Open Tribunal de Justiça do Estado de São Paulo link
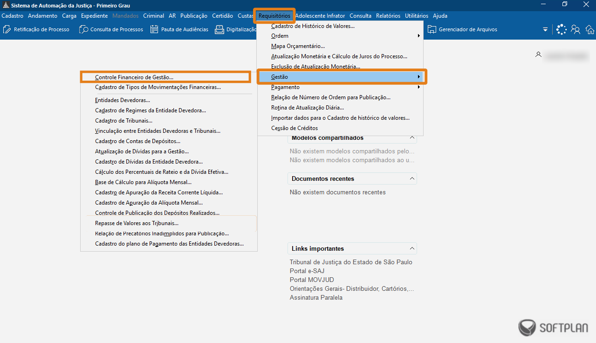The image size is (596, 343). coord(351,262)
